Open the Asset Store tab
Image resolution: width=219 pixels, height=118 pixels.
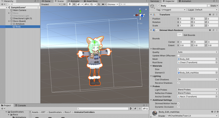pyautogui.click(x=91, y=1)
